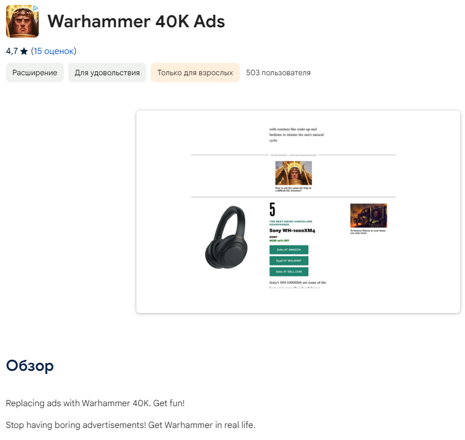Click the 503 пользователя user count
The image size is (465, 440).
point(278,73)
